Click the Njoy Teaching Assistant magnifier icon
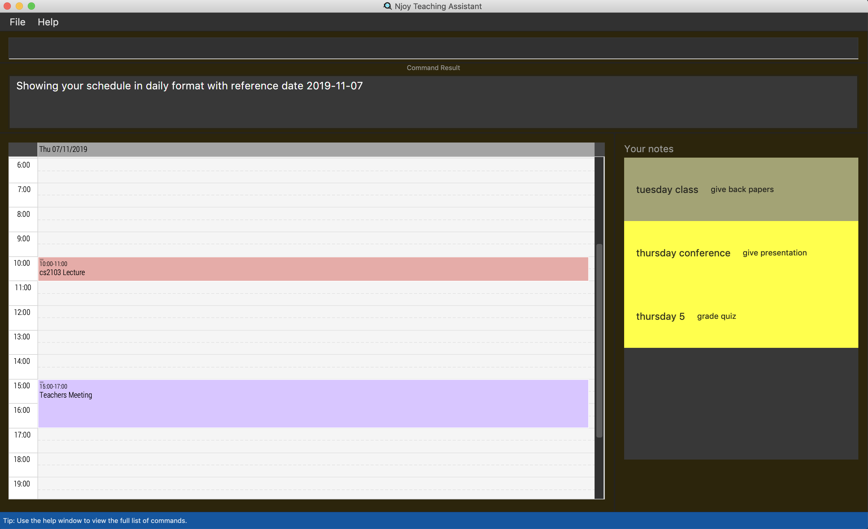This screenshot has width=868, height=529. click(x=387, y=6)
